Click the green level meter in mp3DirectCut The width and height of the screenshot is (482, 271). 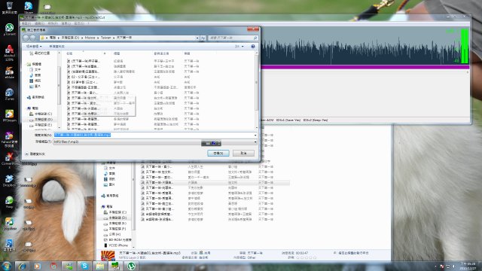465,46
